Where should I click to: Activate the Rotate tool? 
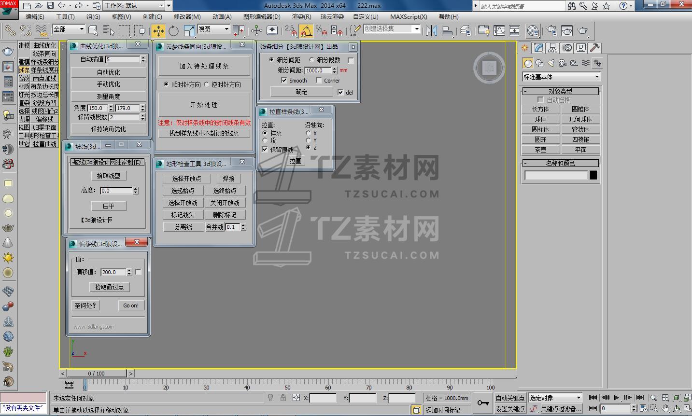tap(173, 31)
